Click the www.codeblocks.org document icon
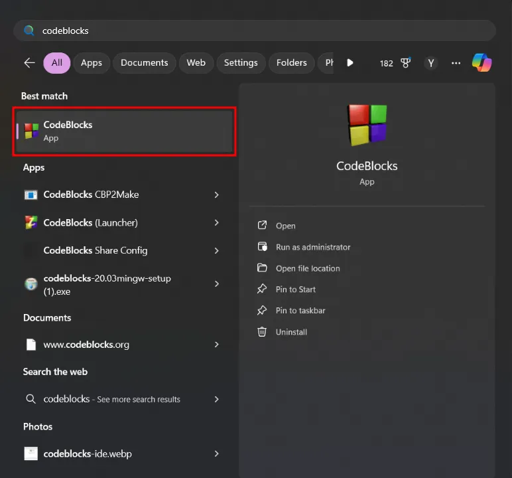The image size is (512, 478). click(31, 345)
